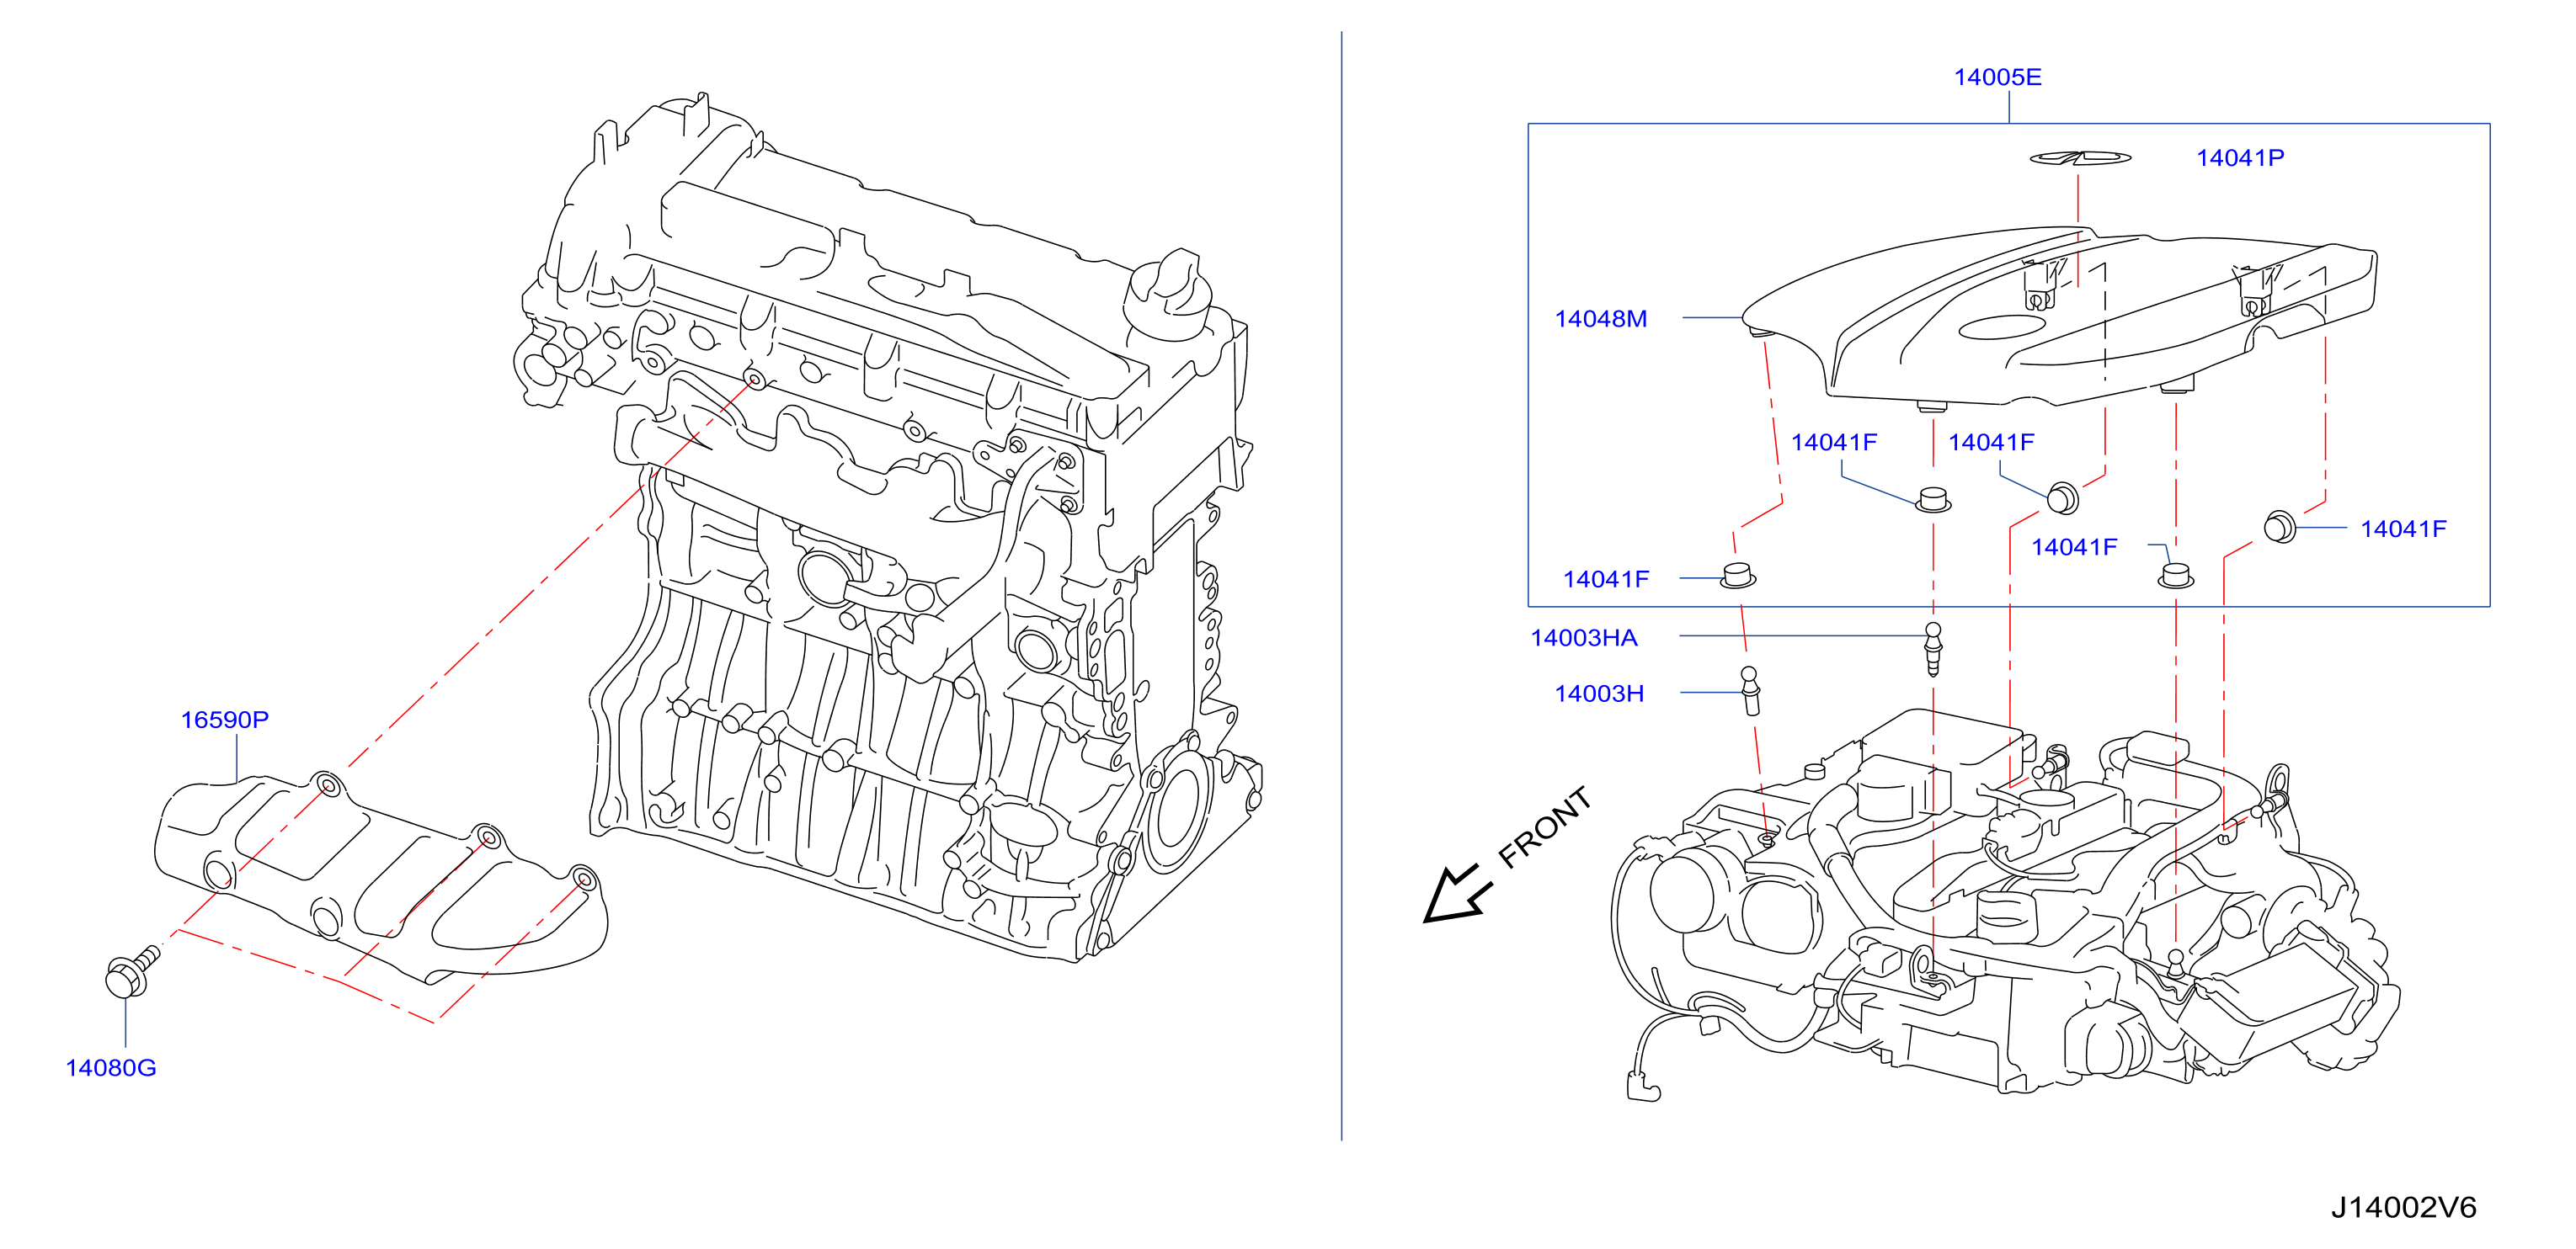This screenshot has height=1249, width=2576.
Task: Click the ball stud beside 14003H
Action: pos(1749,692)
